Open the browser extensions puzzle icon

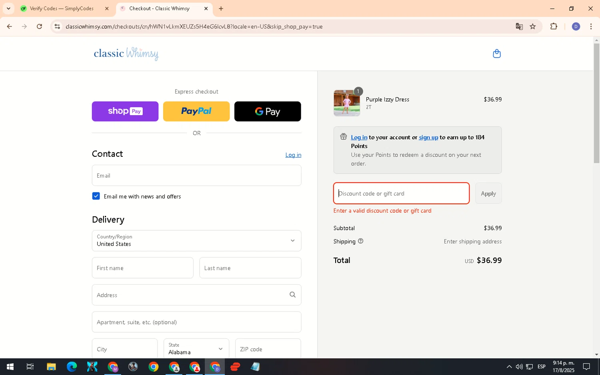554,26
